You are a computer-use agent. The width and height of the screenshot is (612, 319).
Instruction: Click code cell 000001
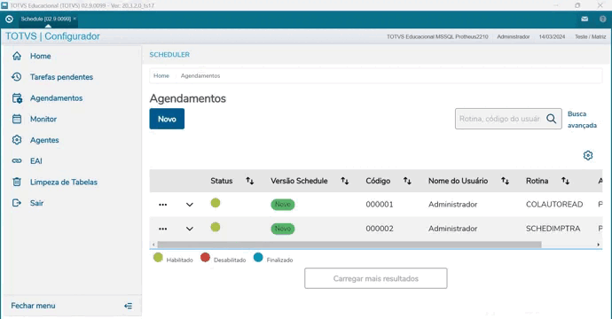click(380, 205)
